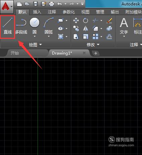Select the Array tool
Screen dimensions: 142x155
(95, 36)
